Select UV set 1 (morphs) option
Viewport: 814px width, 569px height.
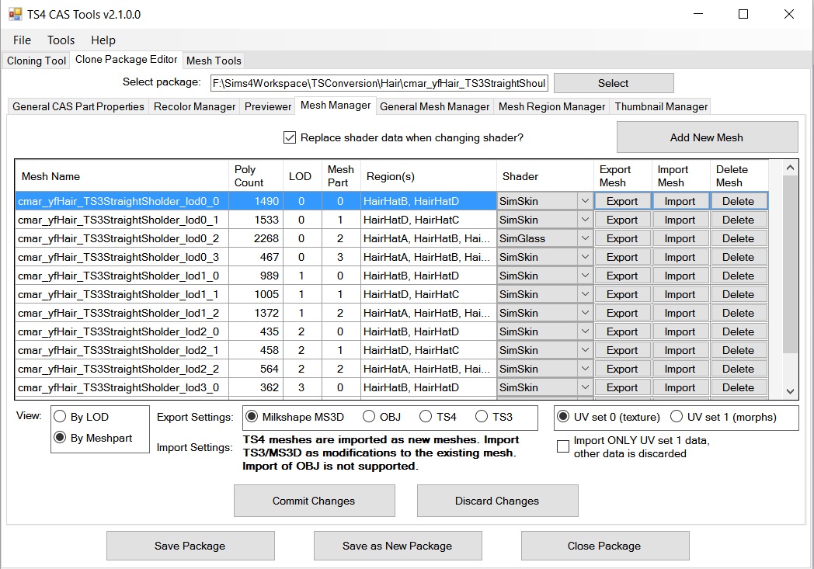pyautogui.click(x=677, y=417)
